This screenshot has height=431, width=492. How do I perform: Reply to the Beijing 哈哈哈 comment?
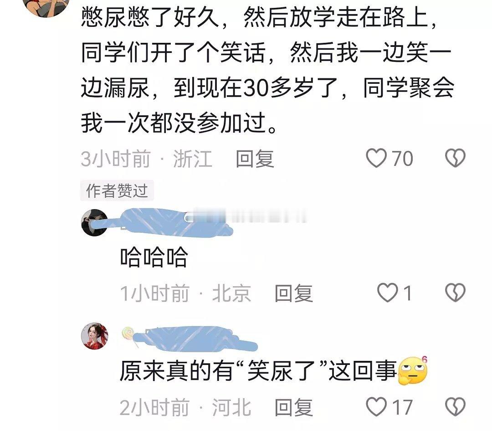(x=294, y=293)
